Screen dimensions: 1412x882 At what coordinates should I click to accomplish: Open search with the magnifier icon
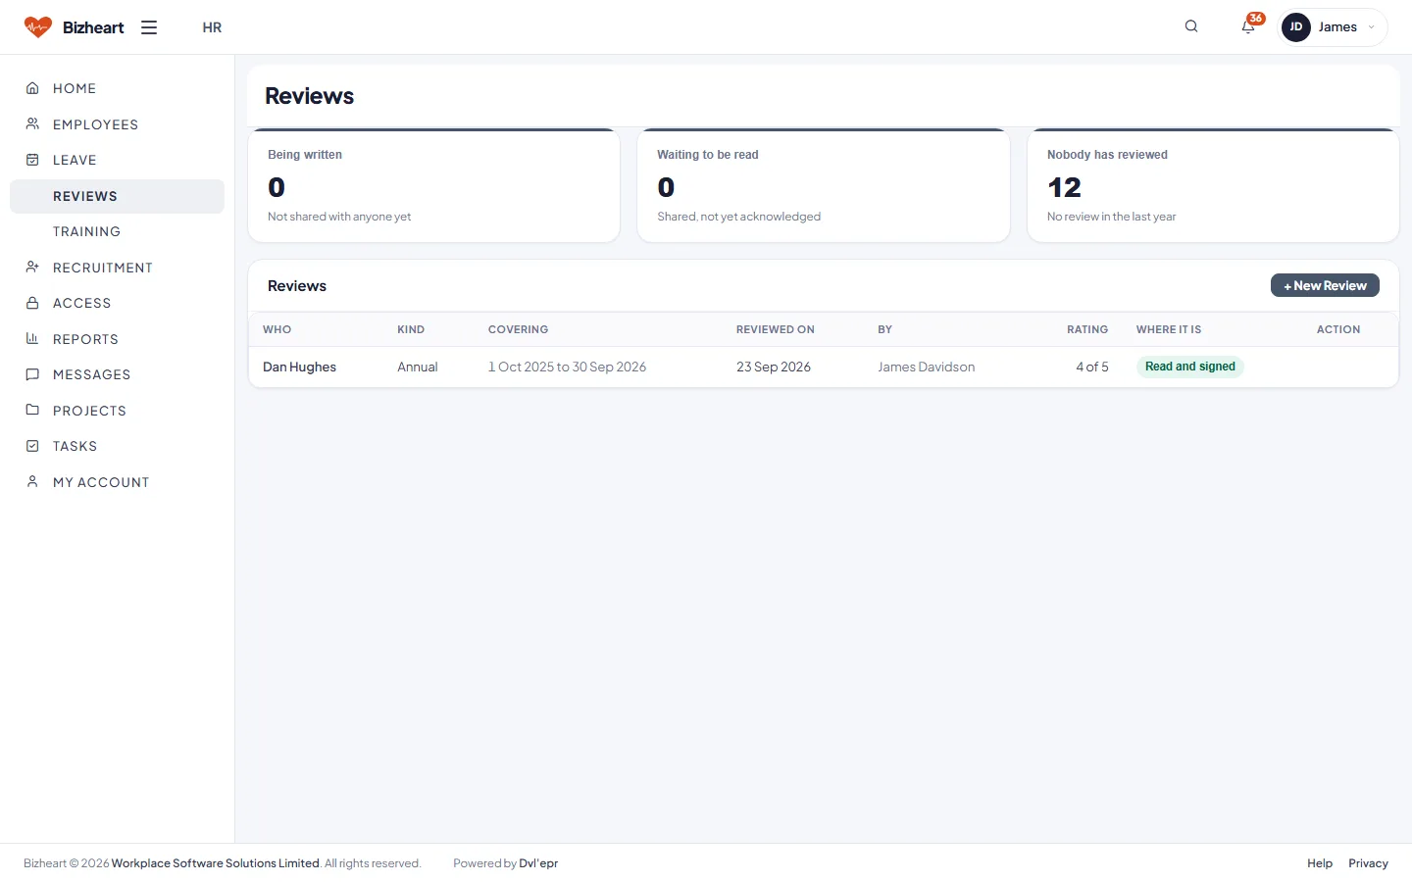click(1191, 26)
